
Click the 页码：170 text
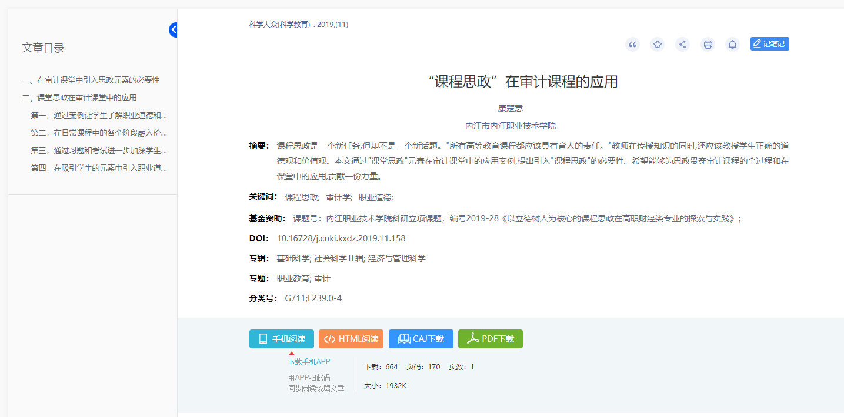tap(423, 367)
